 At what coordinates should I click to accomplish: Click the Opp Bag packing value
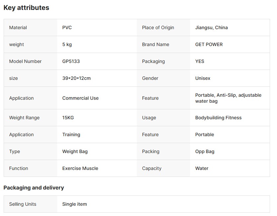coord(205,151)
